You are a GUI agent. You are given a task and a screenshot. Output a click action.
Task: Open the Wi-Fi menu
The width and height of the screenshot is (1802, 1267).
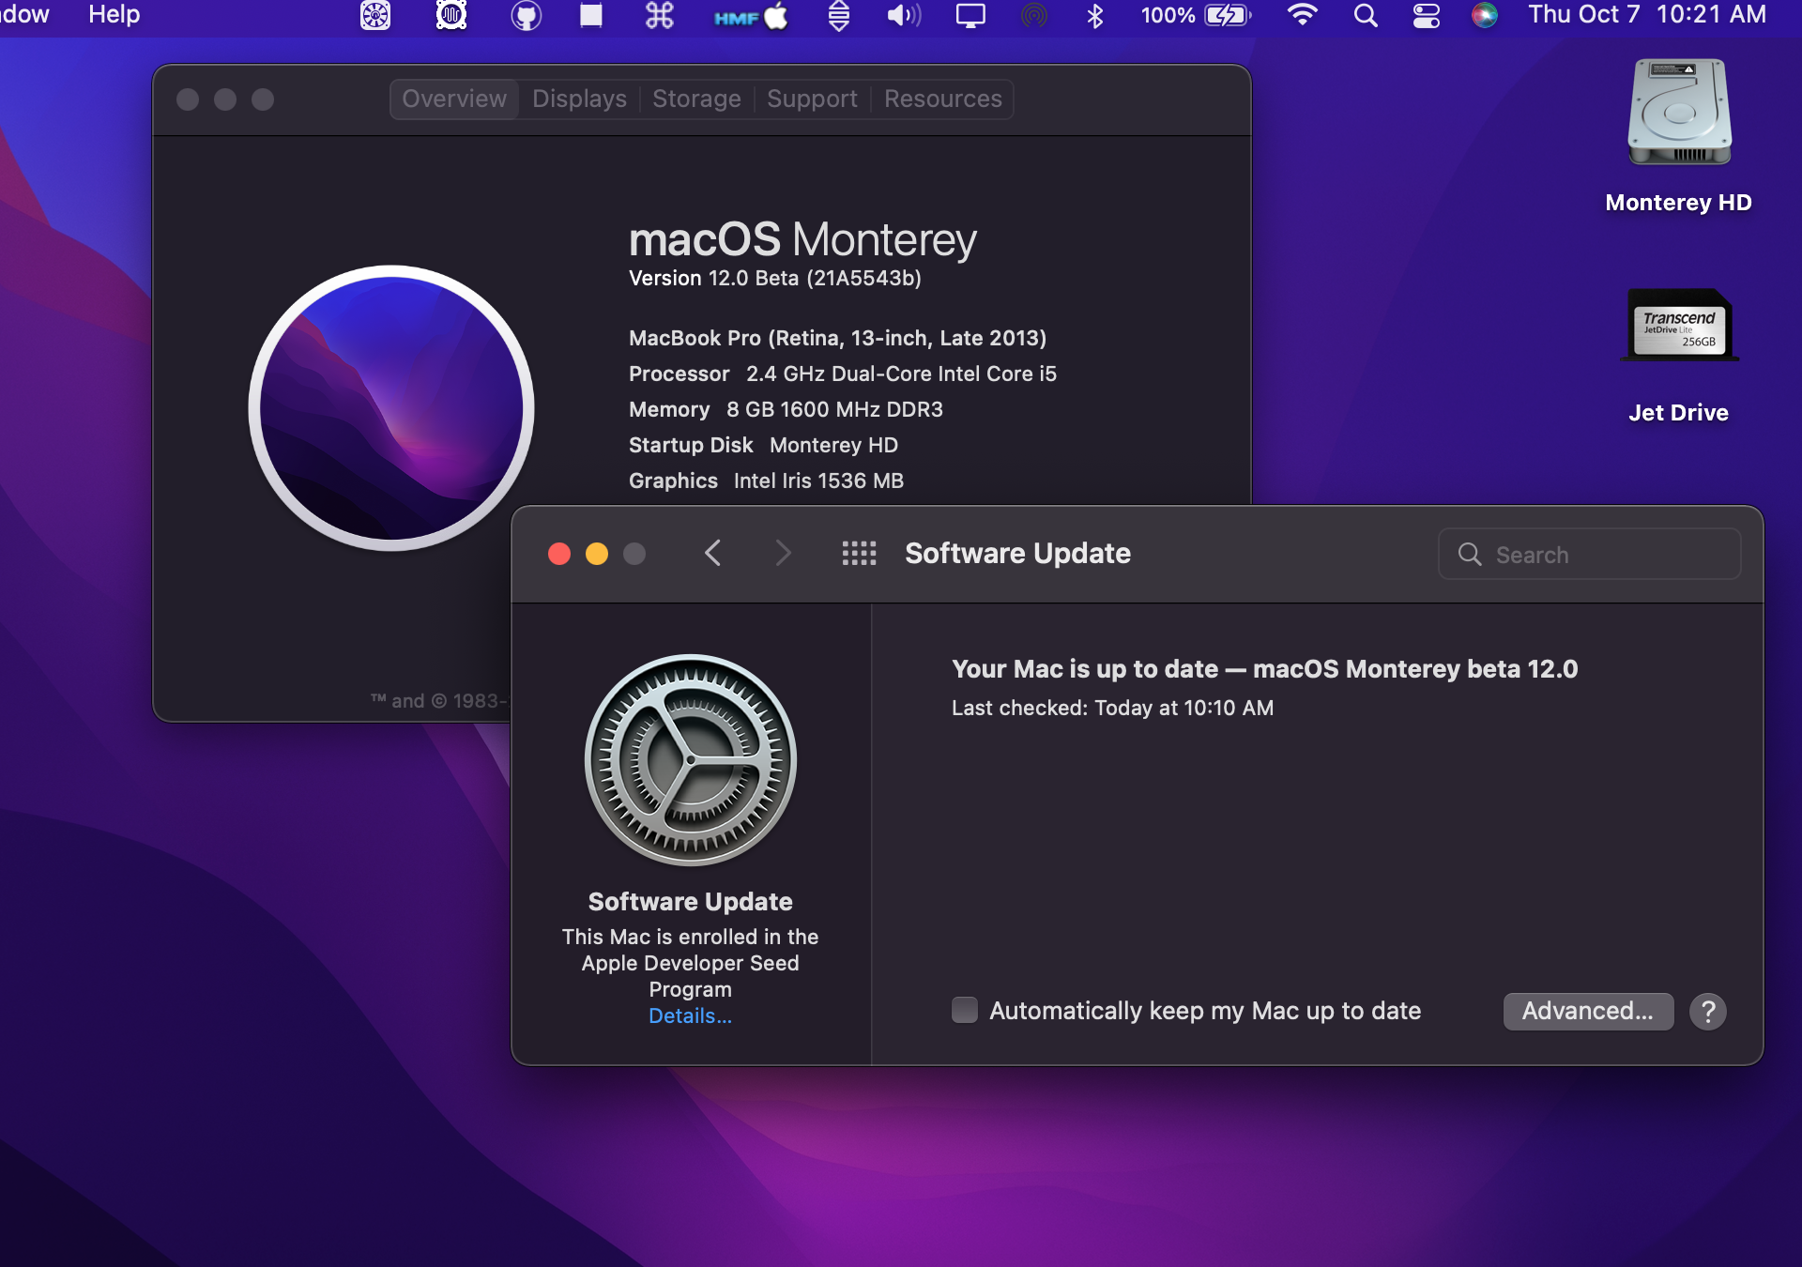click(x=1302, y=15)
